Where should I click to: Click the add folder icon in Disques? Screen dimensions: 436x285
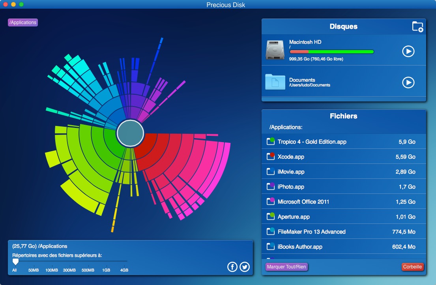[417, 27]
